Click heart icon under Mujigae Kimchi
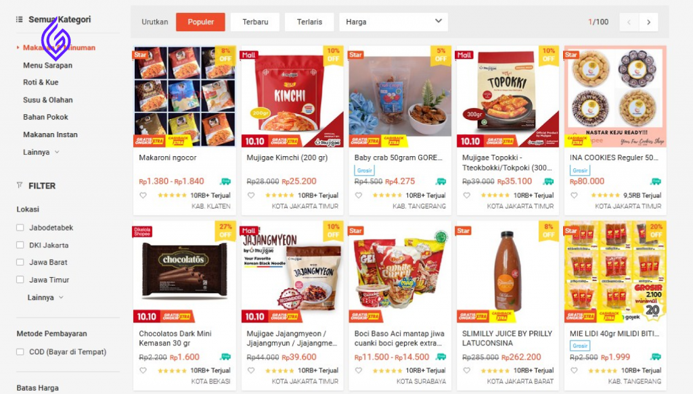693x394 pixels. click(251, 195)
